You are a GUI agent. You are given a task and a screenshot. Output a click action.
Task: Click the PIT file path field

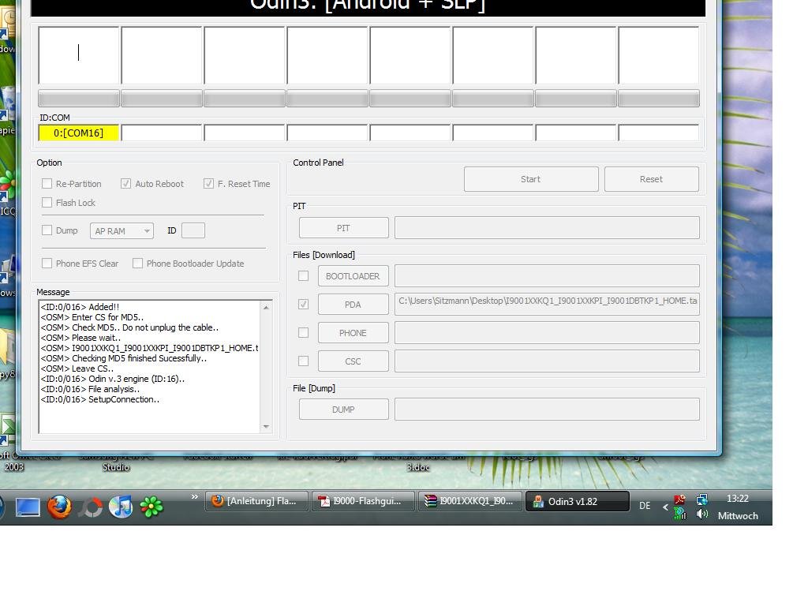pyautogui.click(x=547, y=228)
